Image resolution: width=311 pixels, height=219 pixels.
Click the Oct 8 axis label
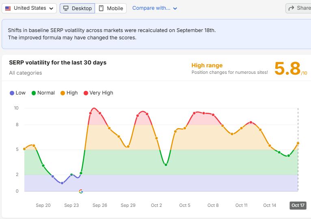213,205
